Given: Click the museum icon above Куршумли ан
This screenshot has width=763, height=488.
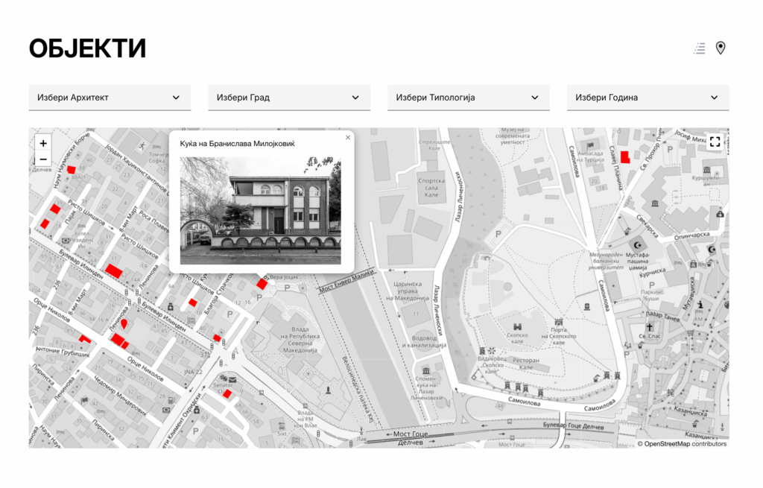Looking at the screenshot, I should point(706,170).
